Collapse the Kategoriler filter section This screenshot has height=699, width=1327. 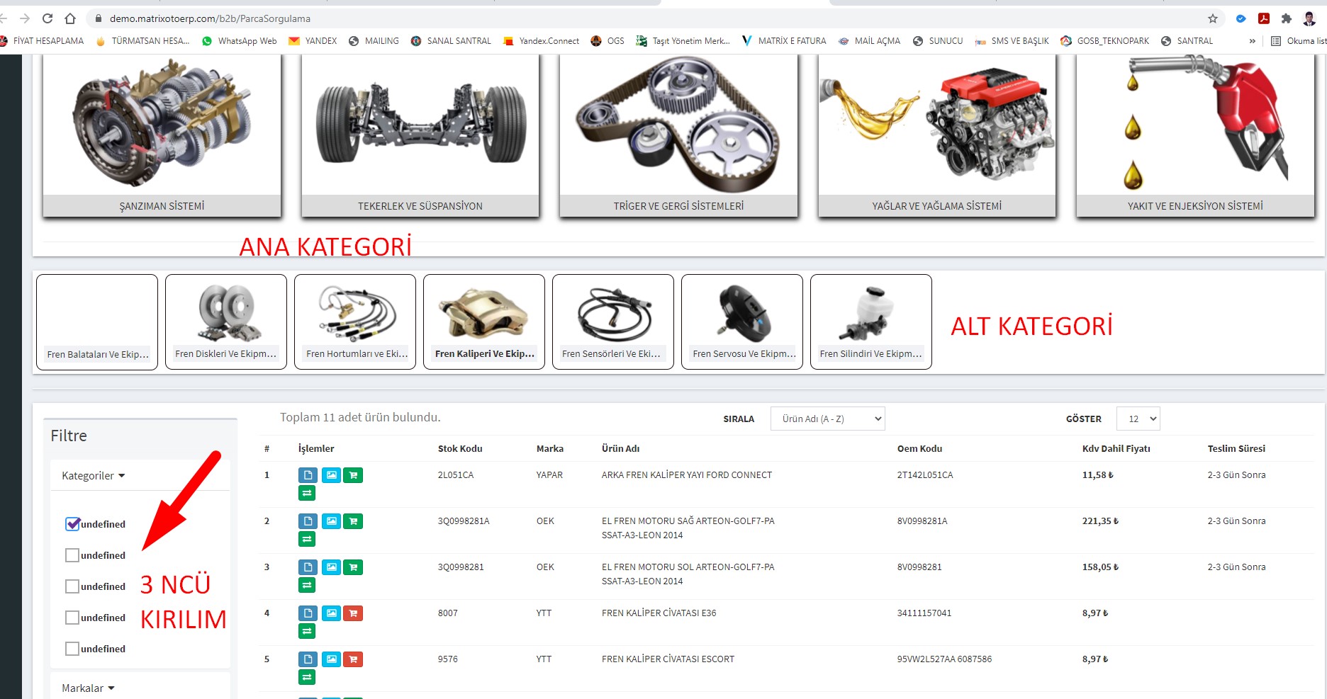click(x=93, y=476)
